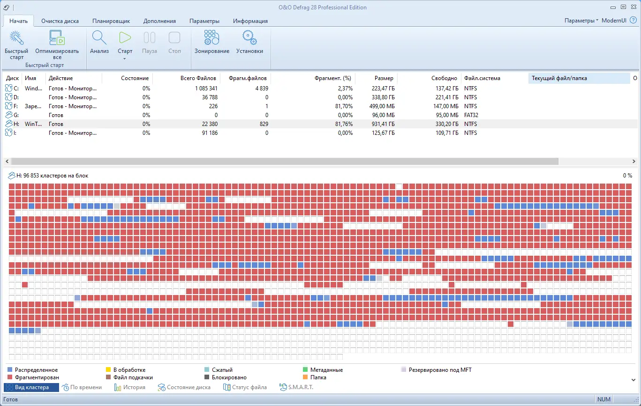Switch to the Очистка диска tab

coord(60,21)
